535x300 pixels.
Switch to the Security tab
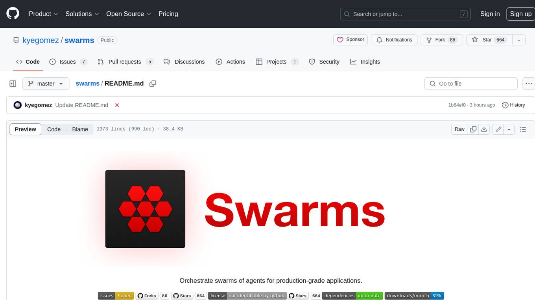pyautogui.click(x=324, y=62)
